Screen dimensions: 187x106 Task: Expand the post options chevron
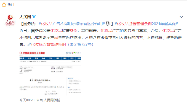[x=181, y=17]
